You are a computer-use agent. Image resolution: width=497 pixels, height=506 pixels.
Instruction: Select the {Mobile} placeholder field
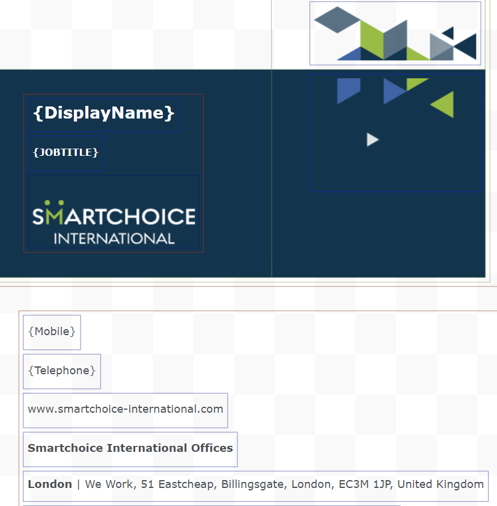point(52,332)
